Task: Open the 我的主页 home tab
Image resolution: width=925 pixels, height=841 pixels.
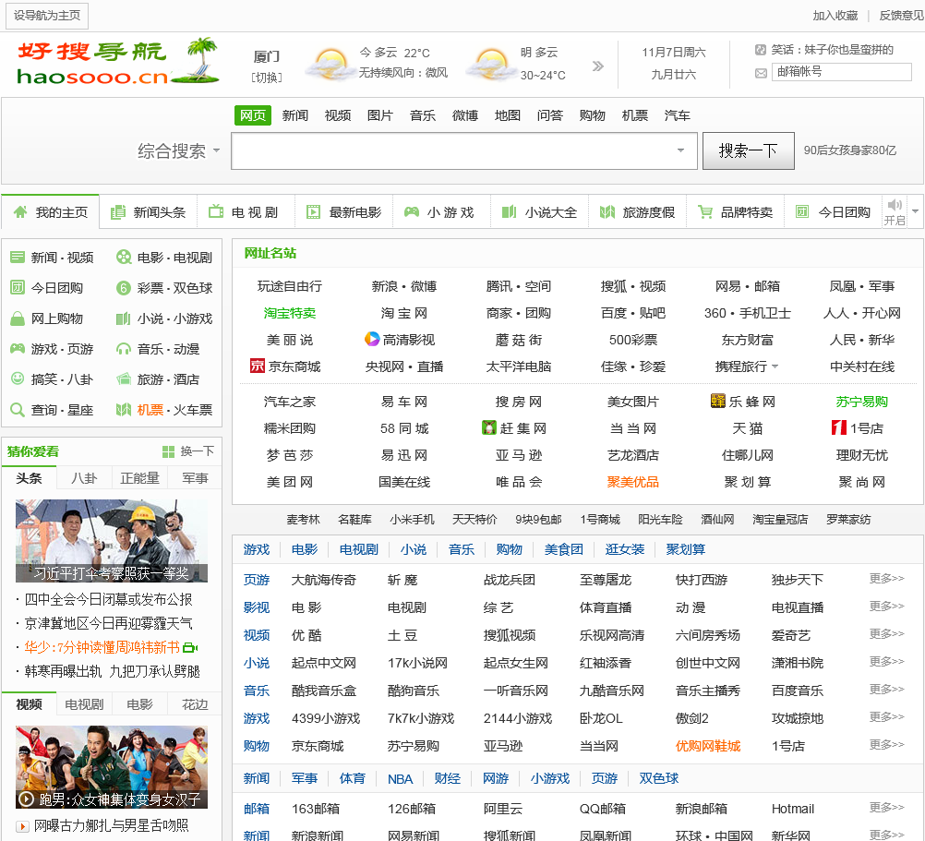Action: [50, 212]
